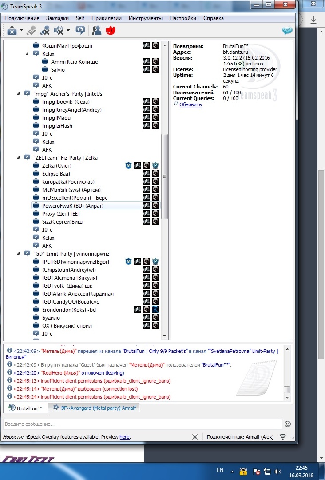Click the channel icon of "mpg" Archer's-Party
Viewport: 325px width, 480px height.
tap(27, 93)
